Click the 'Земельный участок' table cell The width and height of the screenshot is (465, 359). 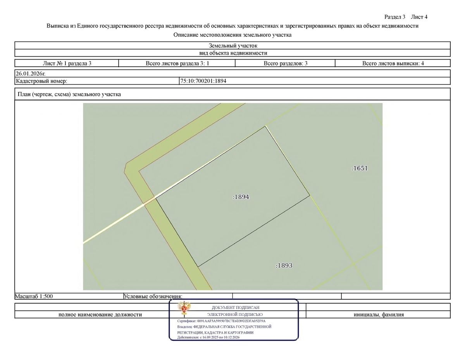232,46
